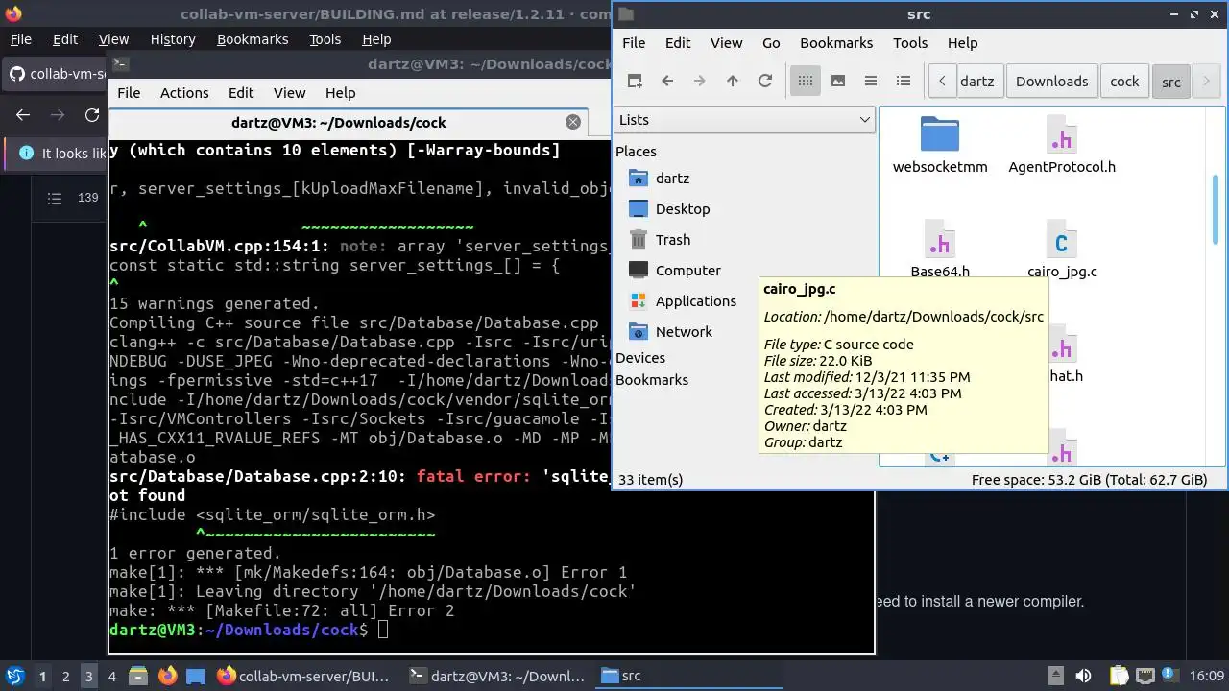Click show desktop icon on taskbar
Image resolution: width=1229 pixels, height=691 pixels.
[x=196, y=676]
